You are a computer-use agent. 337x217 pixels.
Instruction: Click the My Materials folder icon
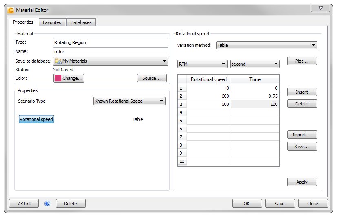58,61
